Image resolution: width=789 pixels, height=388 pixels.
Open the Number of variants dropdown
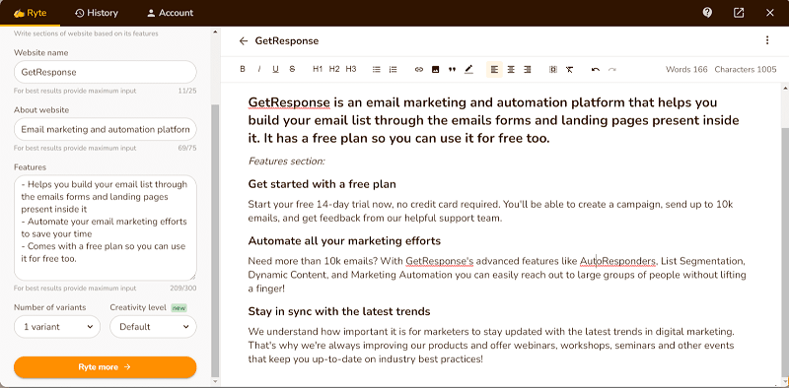pyautogui.click(x=57, y=327)
